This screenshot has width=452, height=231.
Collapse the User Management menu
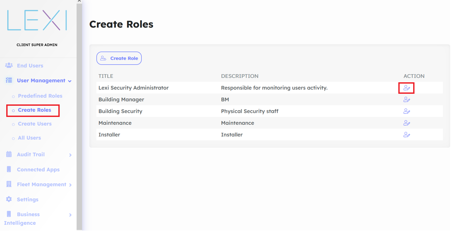[70, 81]
